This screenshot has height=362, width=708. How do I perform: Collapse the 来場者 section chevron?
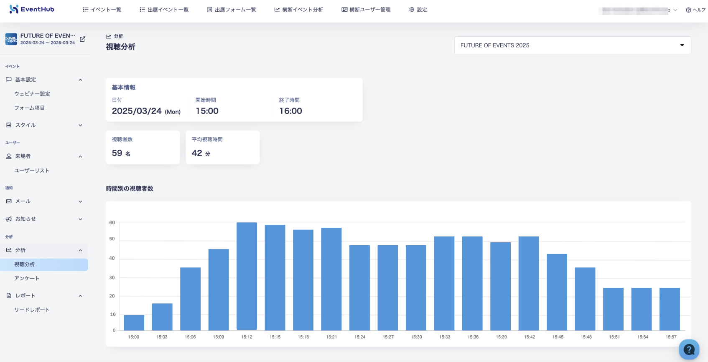[81, 156]
